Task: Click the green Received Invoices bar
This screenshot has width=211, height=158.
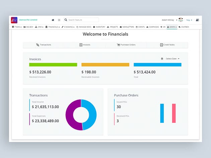Action: (x=53, y=65)
